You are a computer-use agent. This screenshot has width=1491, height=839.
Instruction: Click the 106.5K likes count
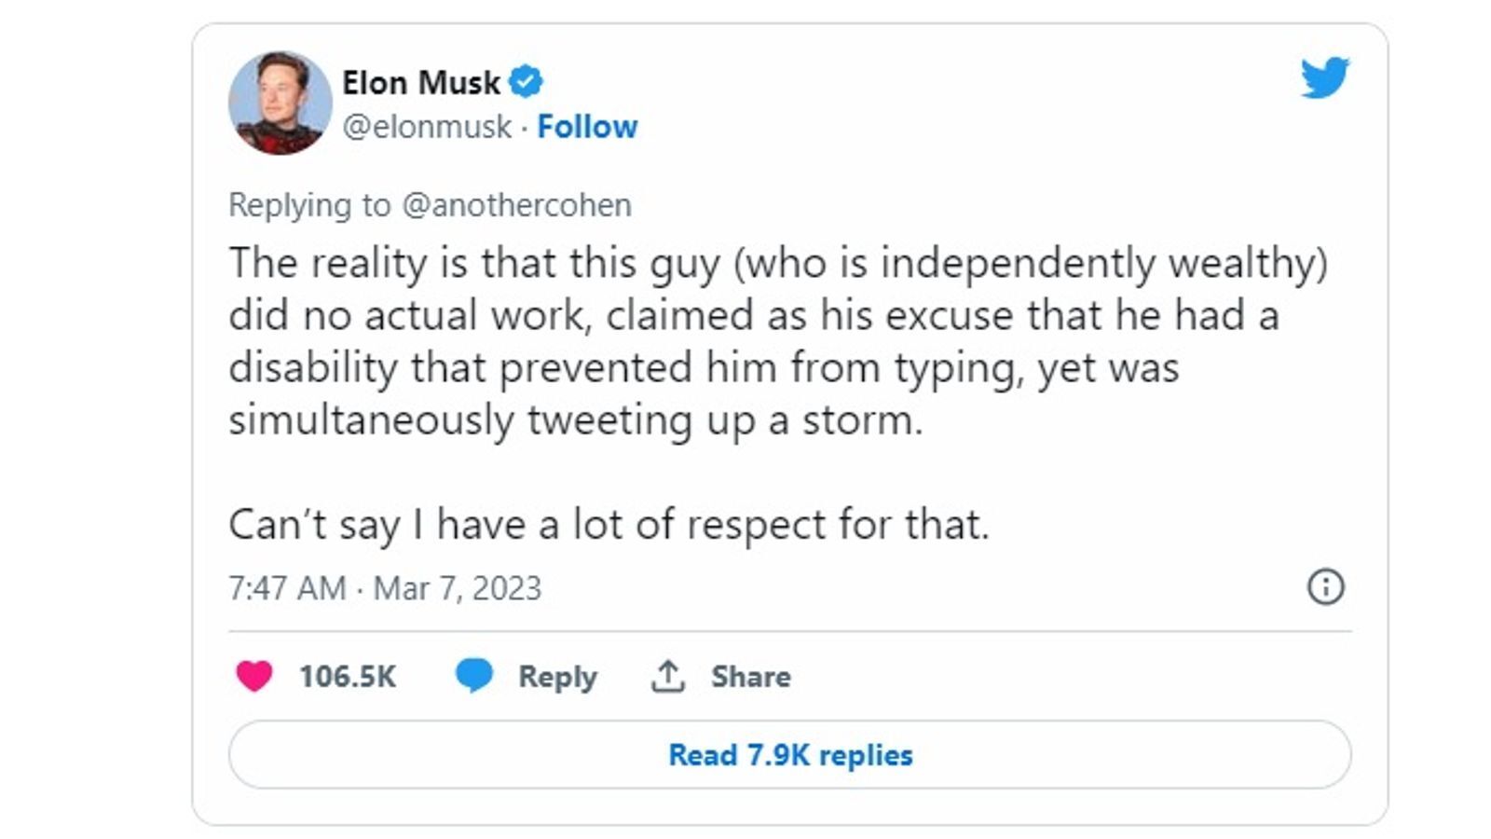click(347, 676)
